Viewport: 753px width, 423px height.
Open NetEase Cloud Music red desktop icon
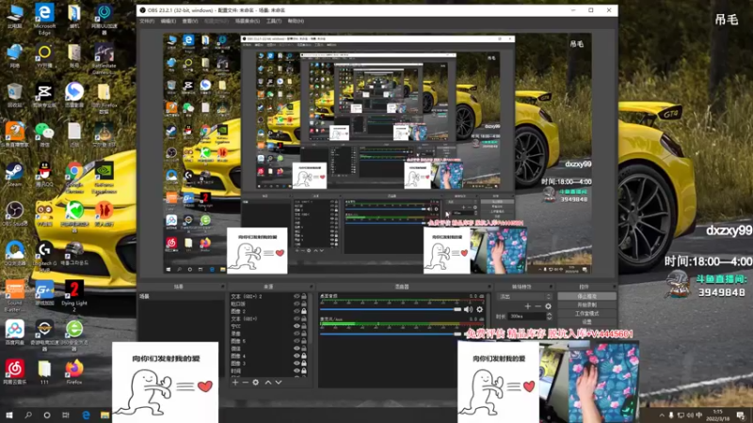pyautogui.click(x=14, y=372)
